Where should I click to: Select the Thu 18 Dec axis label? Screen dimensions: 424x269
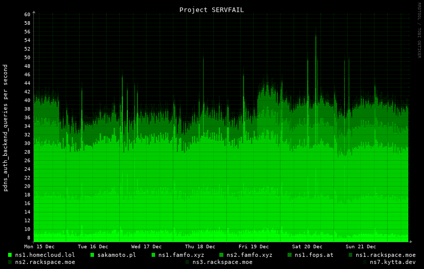click(200, 247)
